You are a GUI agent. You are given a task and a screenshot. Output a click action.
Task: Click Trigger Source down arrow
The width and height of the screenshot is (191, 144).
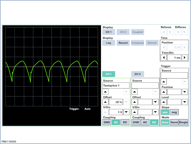[185, 82]
